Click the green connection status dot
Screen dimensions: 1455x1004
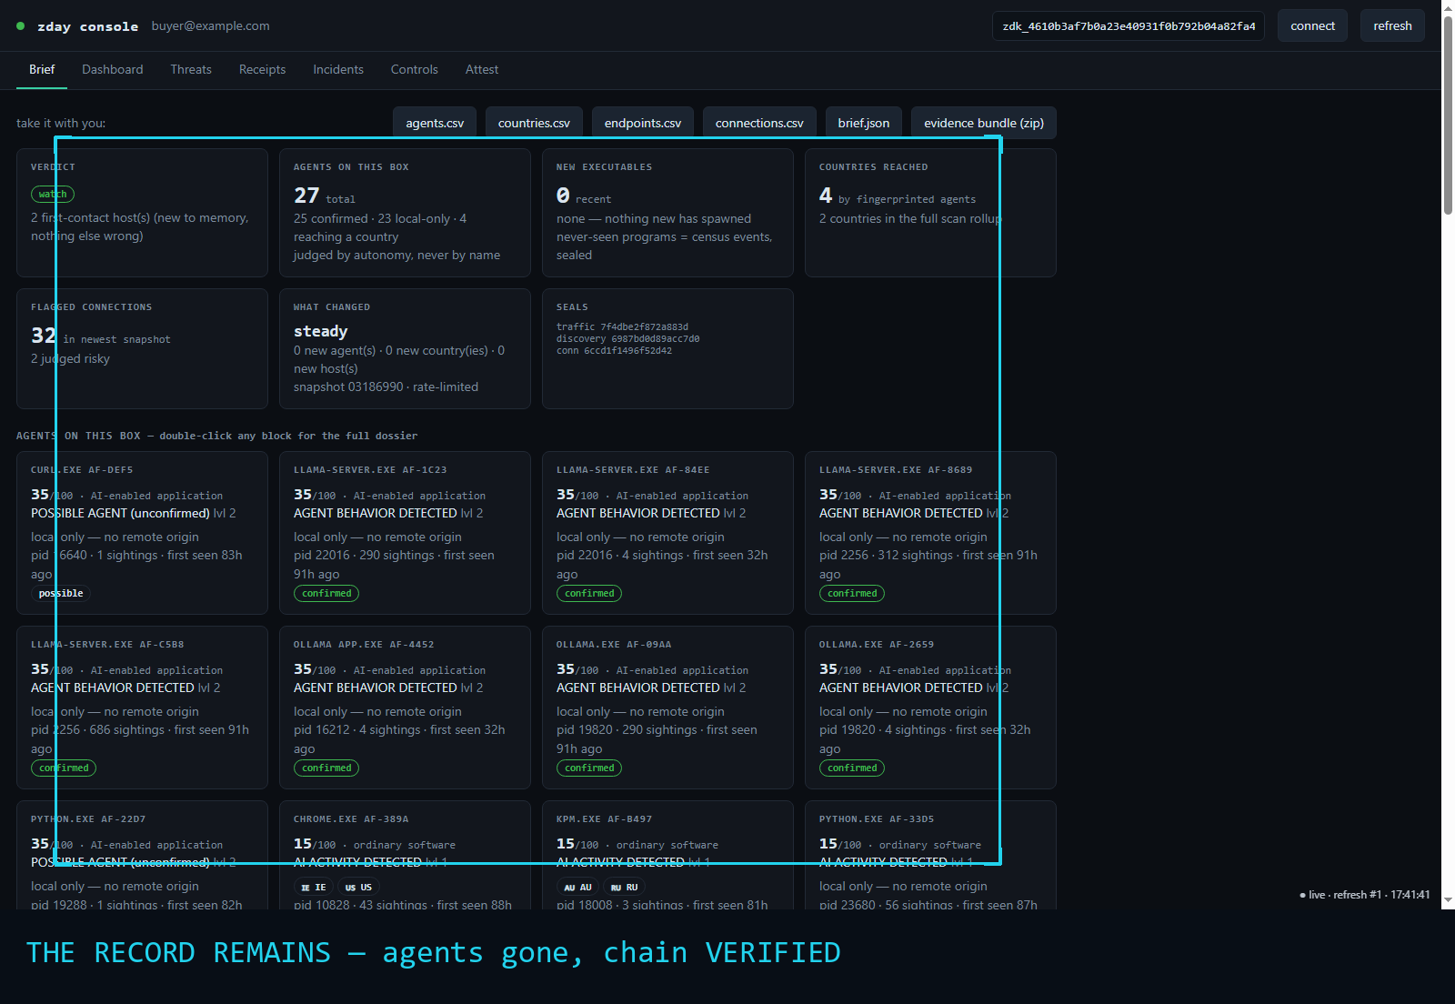point(20,26)
